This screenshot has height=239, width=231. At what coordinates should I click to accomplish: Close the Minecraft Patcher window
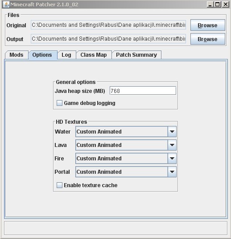225,4
